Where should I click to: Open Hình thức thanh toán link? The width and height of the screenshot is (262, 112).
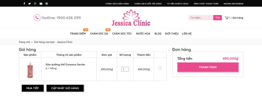(206, 4)
